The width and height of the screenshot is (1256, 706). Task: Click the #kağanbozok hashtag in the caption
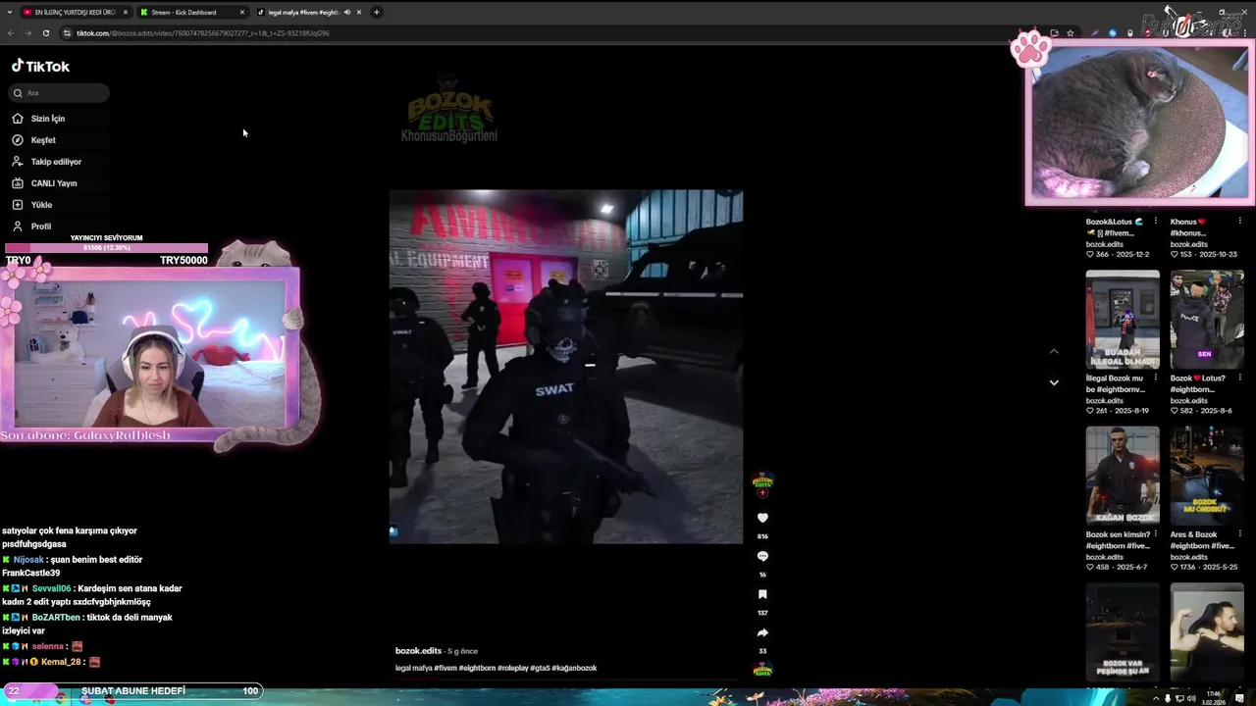[574, 668]
